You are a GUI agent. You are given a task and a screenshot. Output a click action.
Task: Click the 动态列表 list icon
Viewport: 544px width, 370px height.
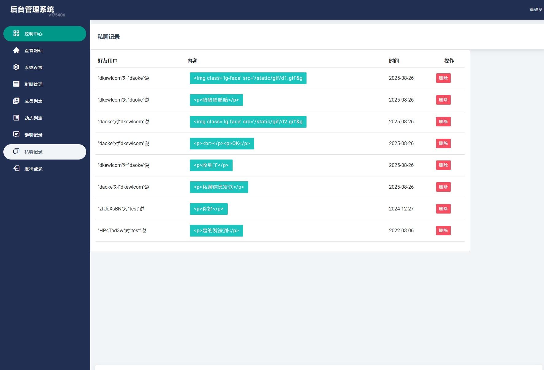point(16,118)
